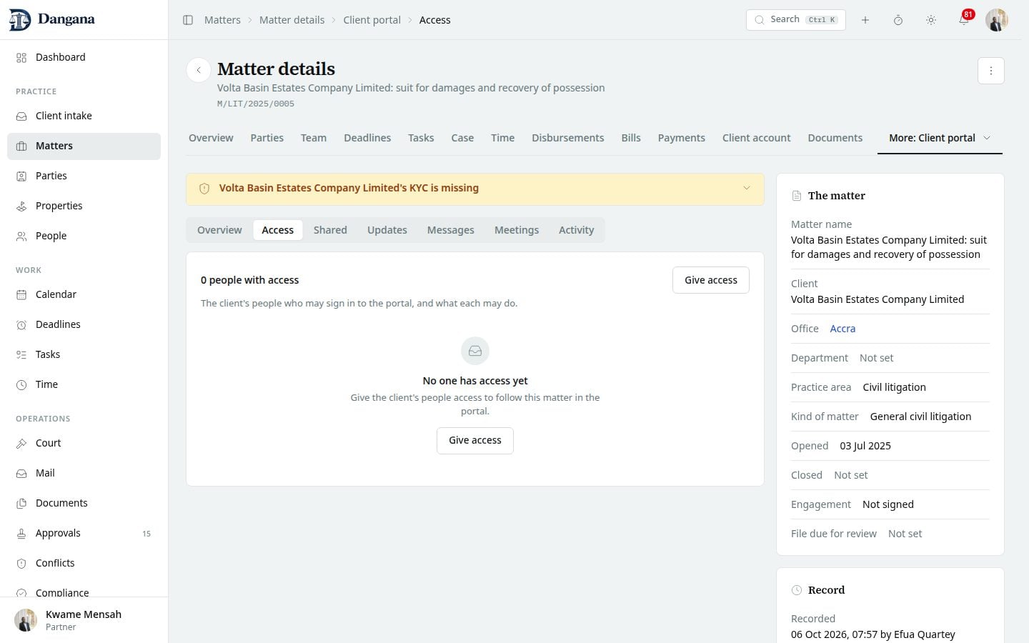Viewport: 1029px width, 643px height.
Task: Expand the More: Client portal dropdown
Action: click(x=940, y=138)
